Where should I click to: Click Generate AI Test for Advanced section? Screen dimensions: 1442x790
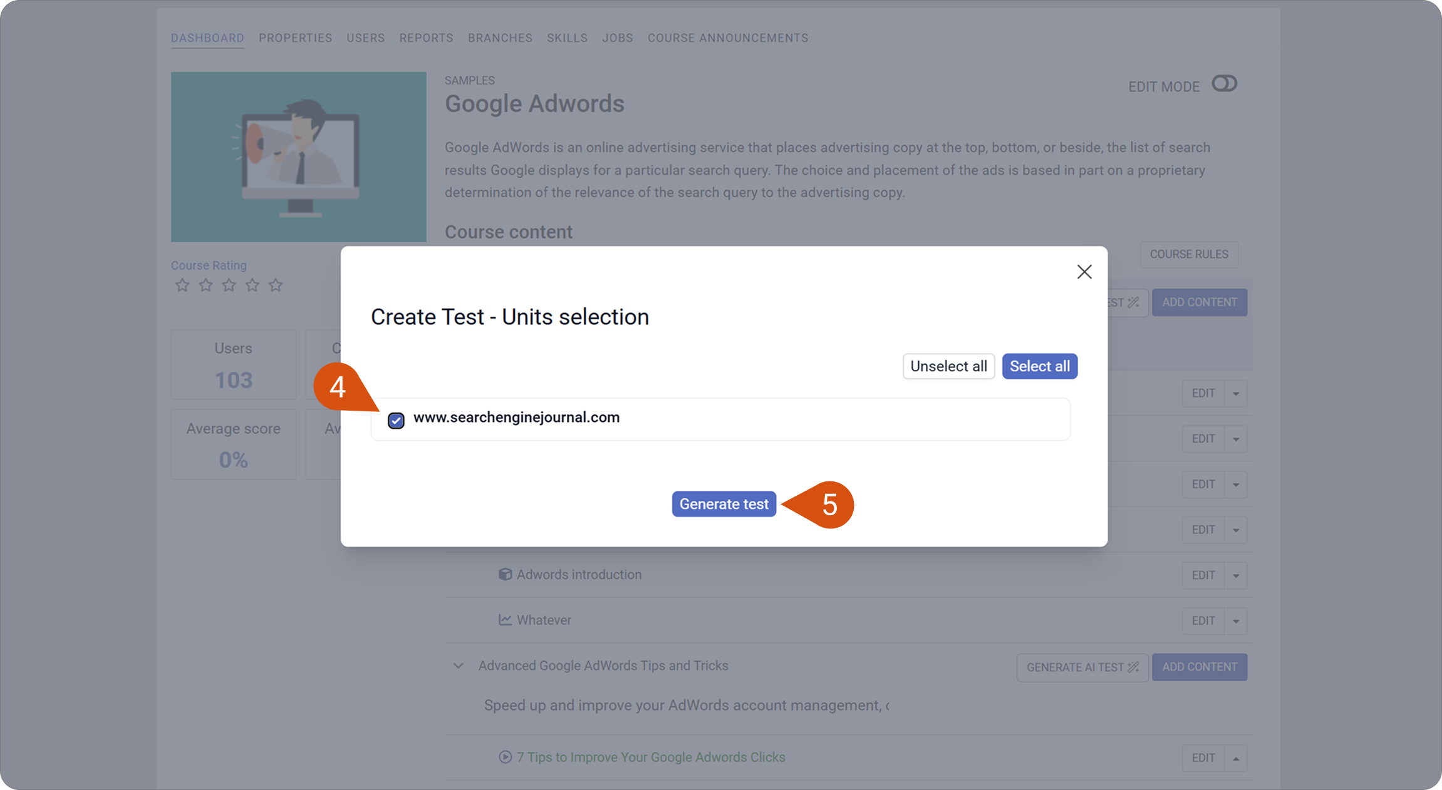click(1082, 667)
